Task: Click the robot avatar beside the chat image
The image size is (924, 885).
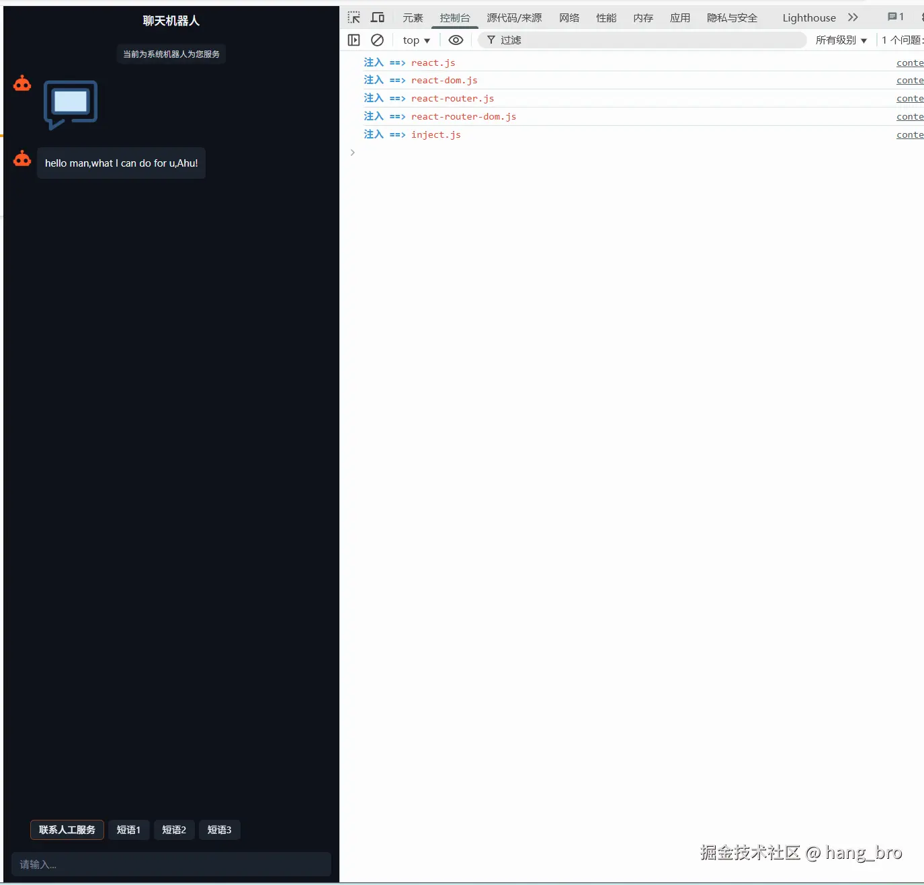Action: click(x=22, y=83)
